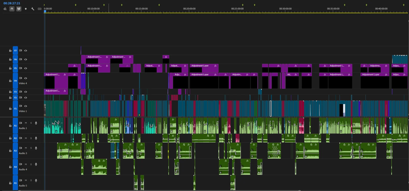Mute track A2 with its M button
Viewport: 409px width, 191px height.
[26, 138]
